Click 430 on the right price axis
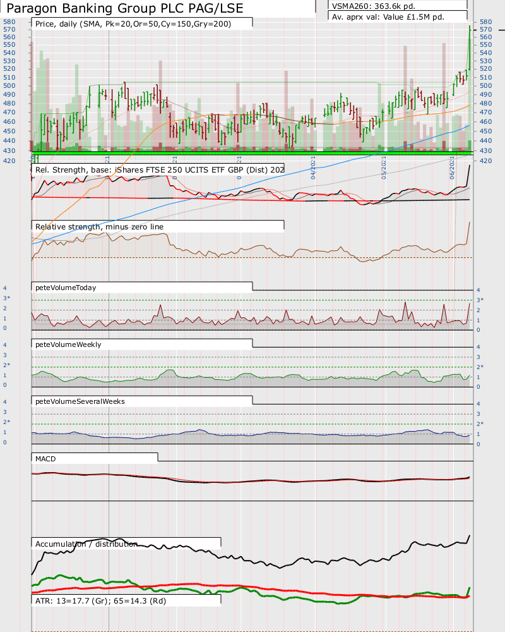Viewport: 505px width, 632px height. (x=485, y=151)
